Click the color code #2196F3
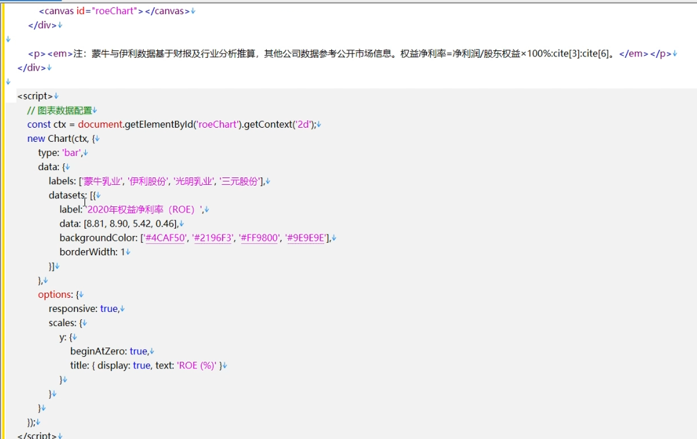Image resolution: width=697 pixels, height=439 pixels. point(213,238)
